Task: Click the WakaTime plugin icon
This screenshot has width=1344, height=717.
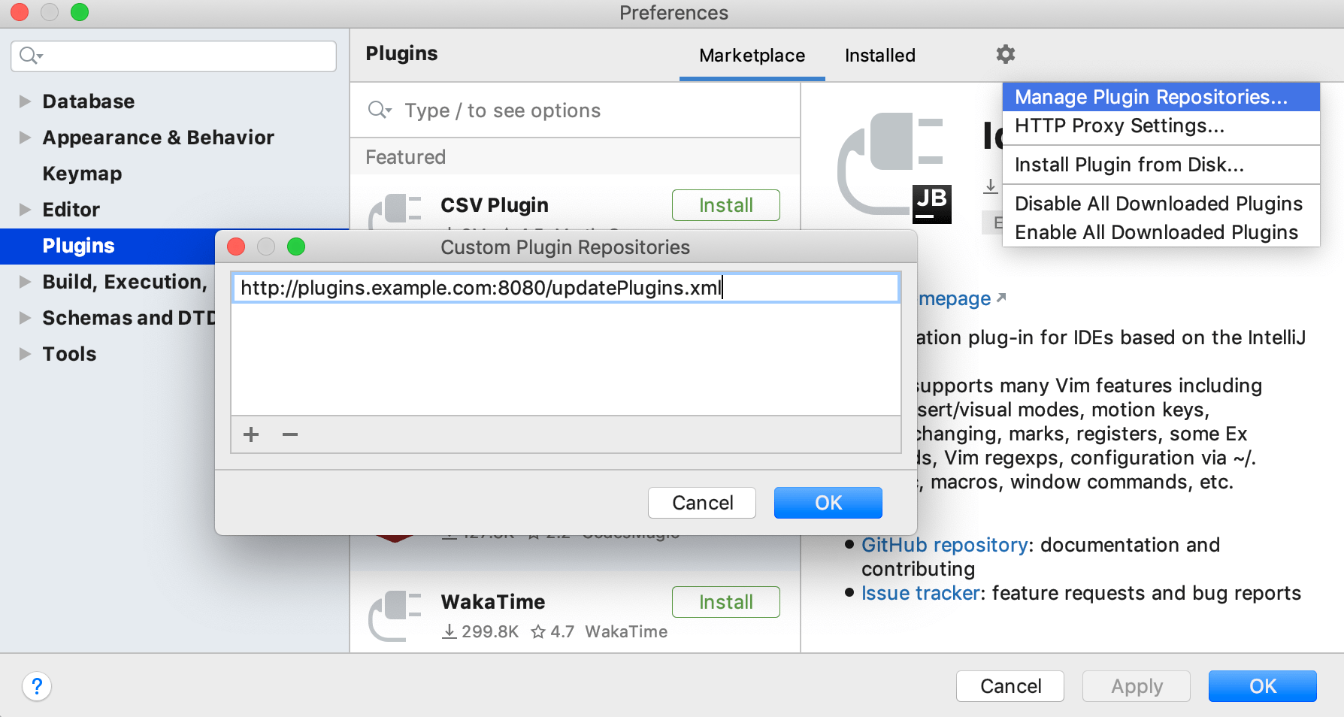Action: click(396, 615)
